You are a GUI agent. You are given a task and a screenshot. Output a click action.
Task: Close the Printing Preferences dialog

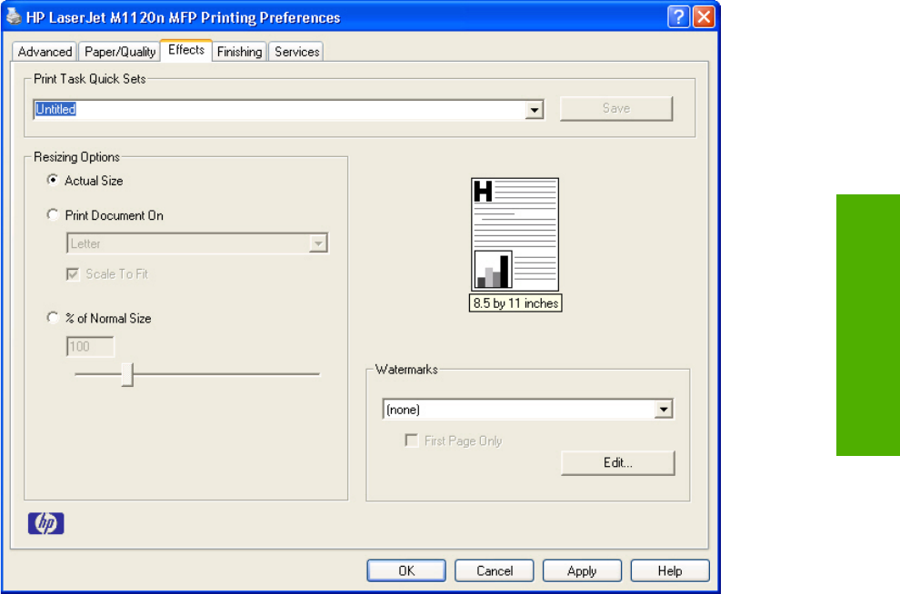pos(704,16)
